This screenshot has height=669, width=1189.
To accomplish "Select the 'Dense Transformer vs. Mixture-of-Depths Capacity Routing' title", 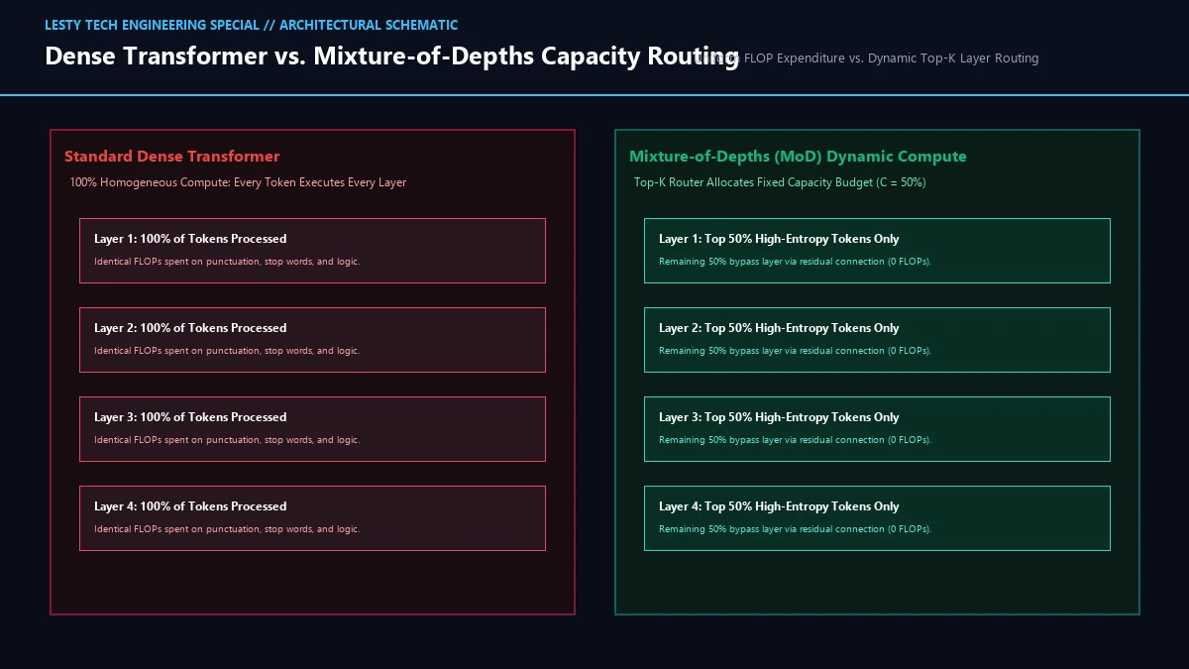I will (x=391, y=56).
